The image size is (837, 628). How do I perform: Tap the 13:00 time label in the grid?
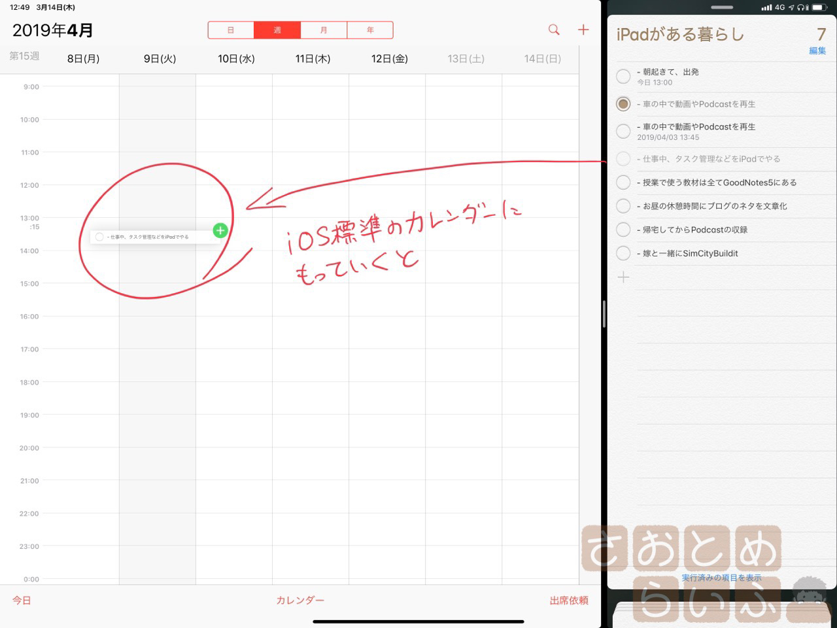click(29, 218)
